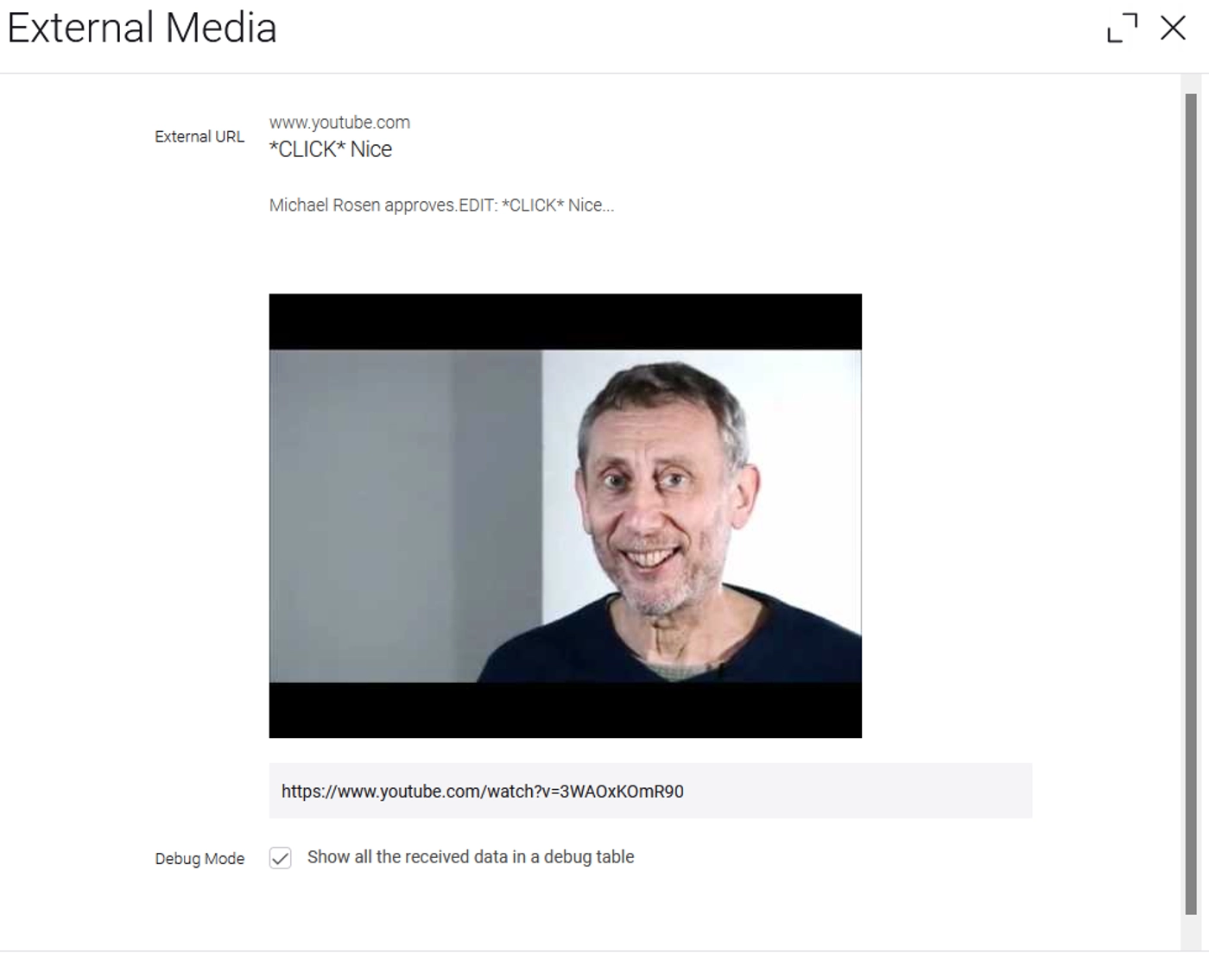The width and height of the screenshot is (1209, 953).
Task: Disable the Debug Mode checkbox
Action: point(281,858)
